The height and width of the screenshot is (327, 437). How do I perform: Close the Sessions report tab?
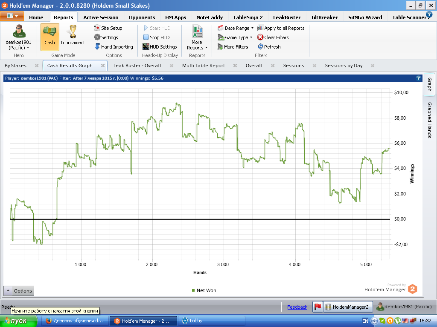(x=315, y=66)
